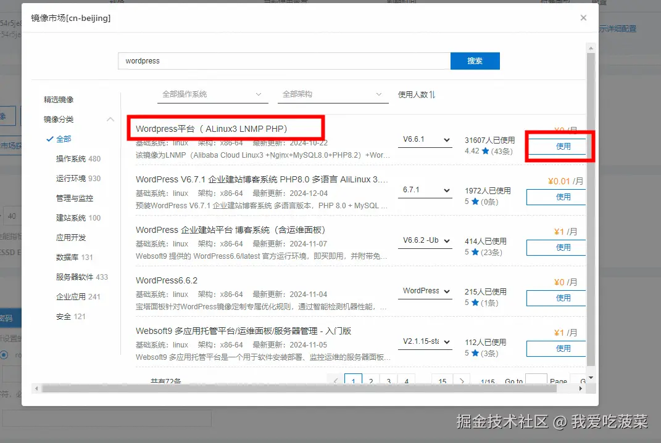Image resolution: width=661 pixels, height=443 pixels.
Task: Select Security 121 category
Action: click(71, 317)
